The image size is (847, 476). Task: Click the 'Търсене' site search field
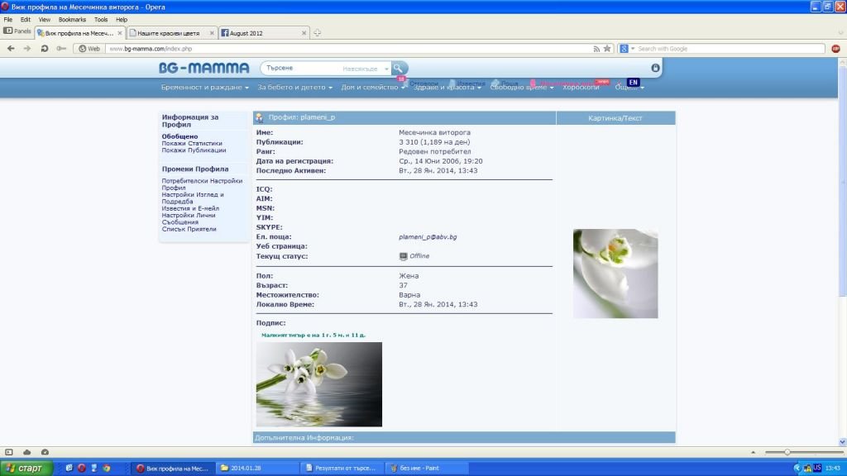coord(302,69)
